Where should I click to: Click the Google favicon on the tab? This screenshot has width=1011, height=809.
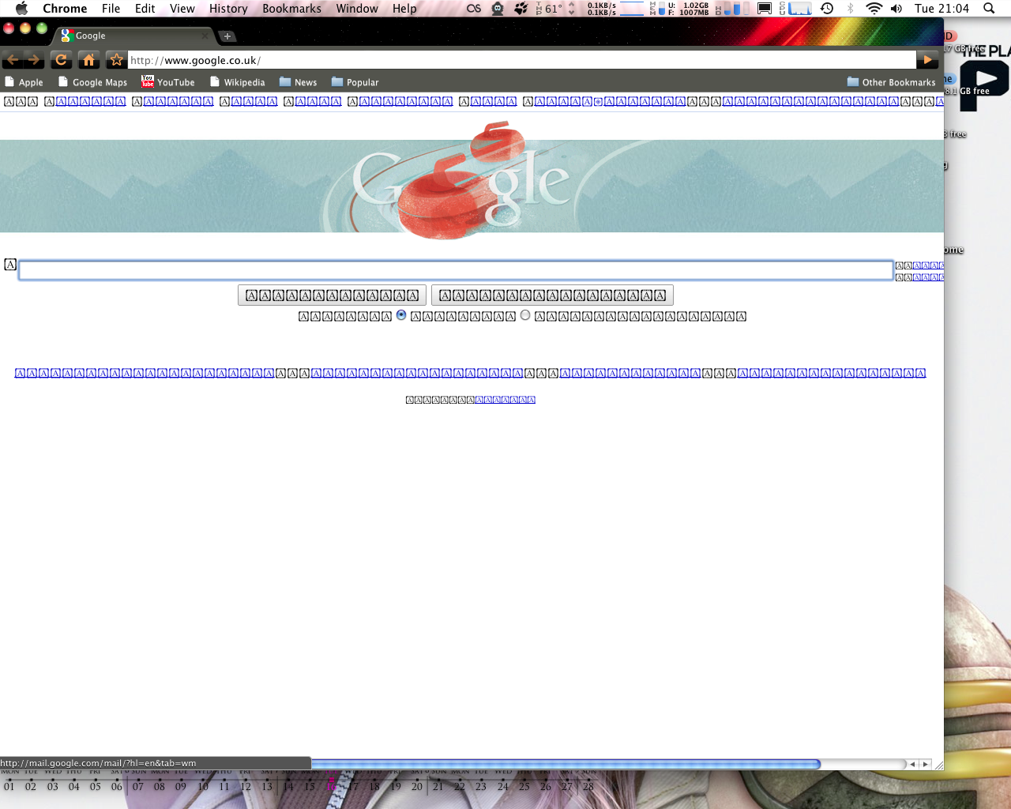[x=67, y=36]
